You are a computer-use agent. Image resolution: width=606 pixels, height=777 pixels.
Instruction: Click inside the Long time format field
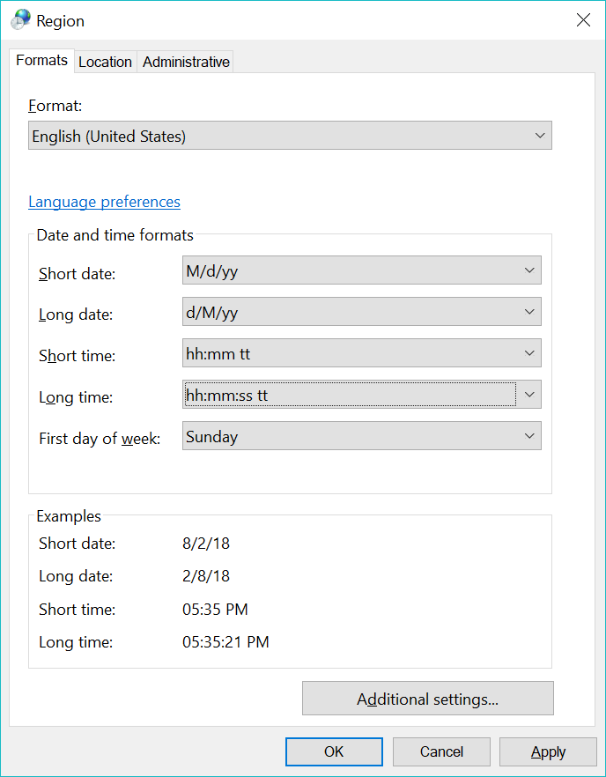click(351, 395)
